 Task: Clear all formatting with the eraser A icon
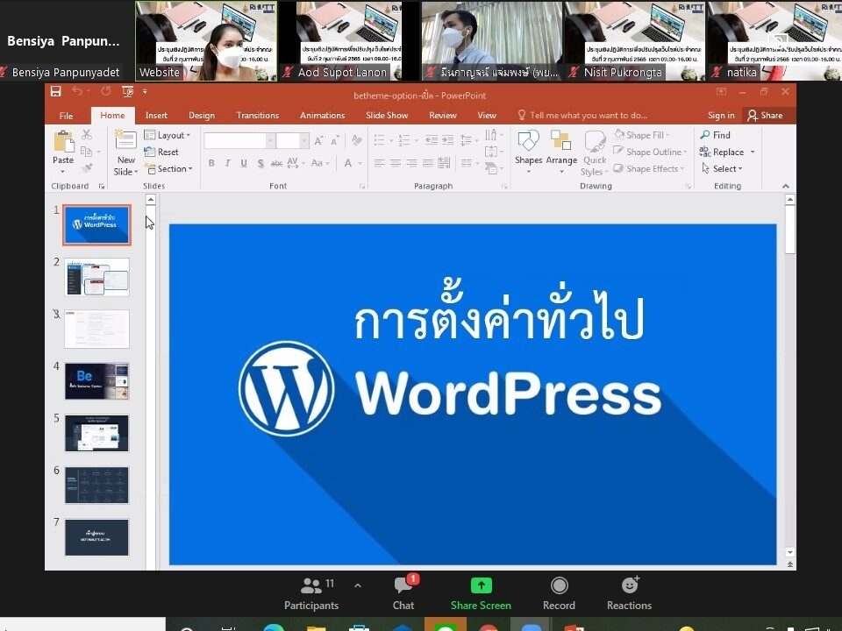pos(356,140)
